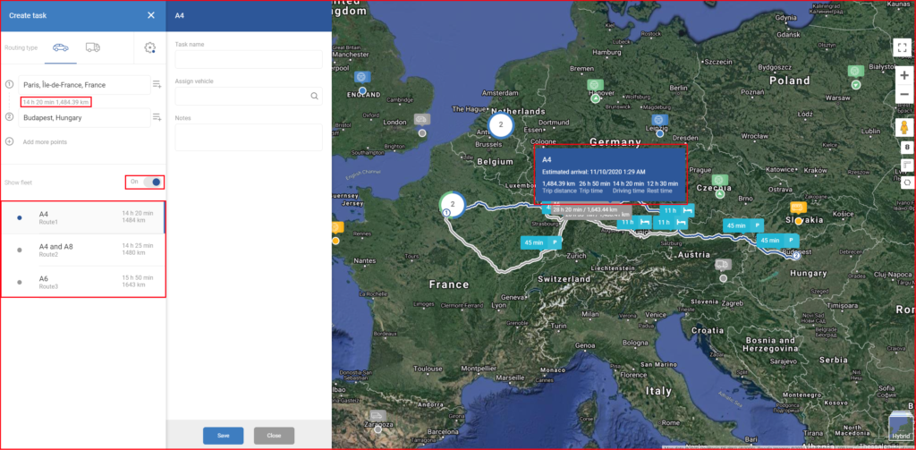916x450 pixels.
Task: Click the estimated arrival text in A4 popup
Action: coord(594,172)
